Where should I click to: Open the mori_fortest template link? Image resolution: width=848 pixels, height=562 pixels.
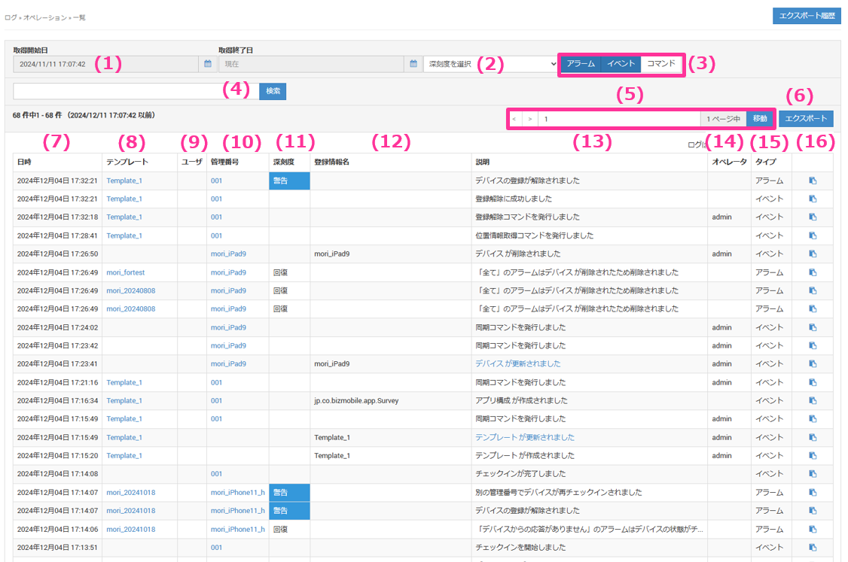click(x=125, y=272)
